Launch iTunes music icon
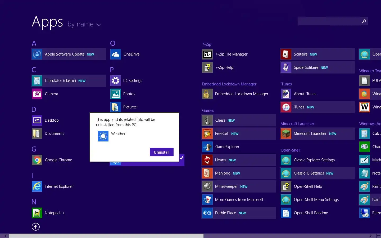The image size is (381, 238). pyautogui.click(x=286, y=107)
